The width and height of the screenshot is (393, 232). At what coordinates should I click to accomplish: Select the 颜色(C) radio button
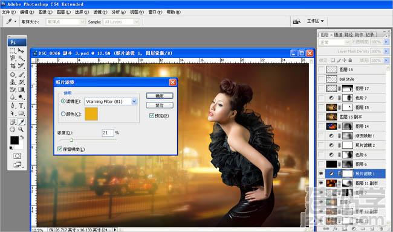[63, 114]
